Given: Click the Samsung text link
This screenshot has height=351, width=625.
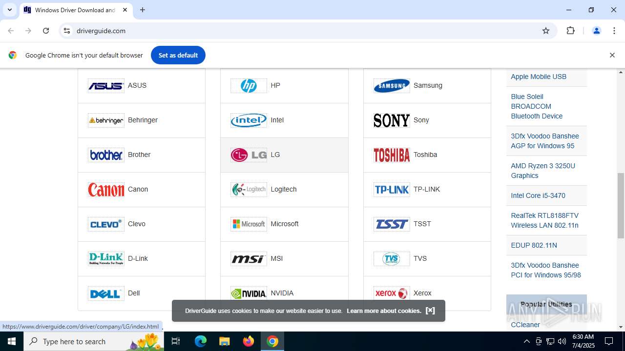Looking at the screenshot, I should (428, 85).
